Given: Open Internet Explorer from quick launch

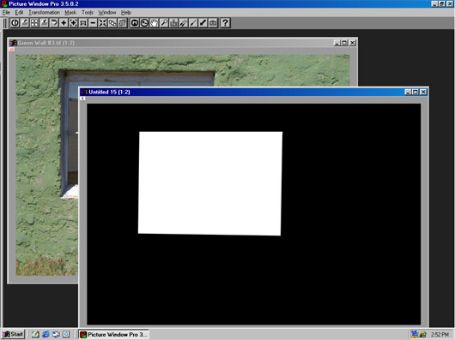Looking at the screenshot, I should (x=45, y=334).
